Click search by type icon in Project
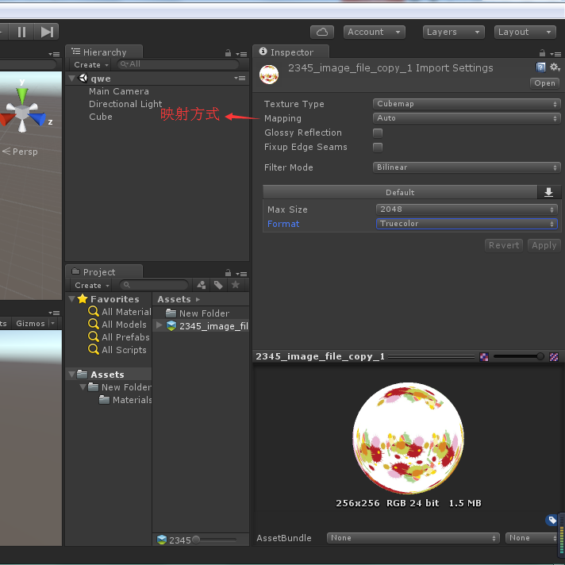 point(202,285)
